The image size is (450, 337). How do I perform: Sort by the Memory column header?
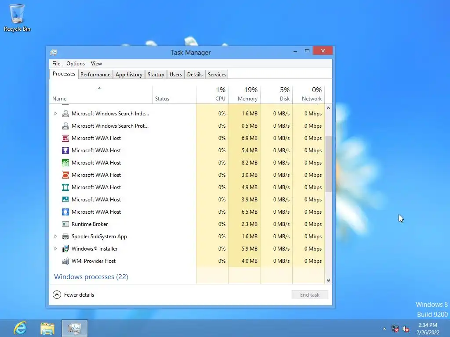coord(244,95)
